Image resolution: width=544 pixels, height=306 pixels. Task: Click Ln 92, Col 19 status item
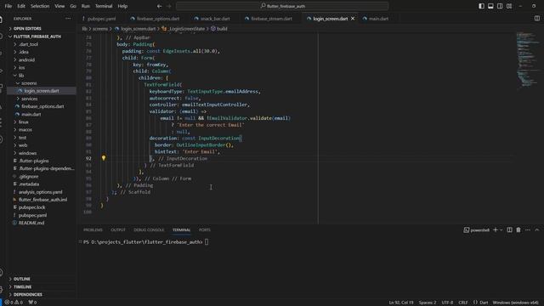click(401, 303)
